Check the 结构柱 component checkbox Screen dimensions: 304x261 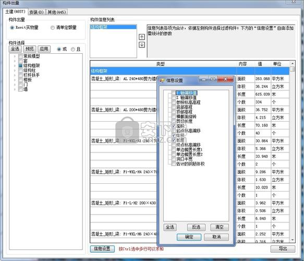pos(20,70)
